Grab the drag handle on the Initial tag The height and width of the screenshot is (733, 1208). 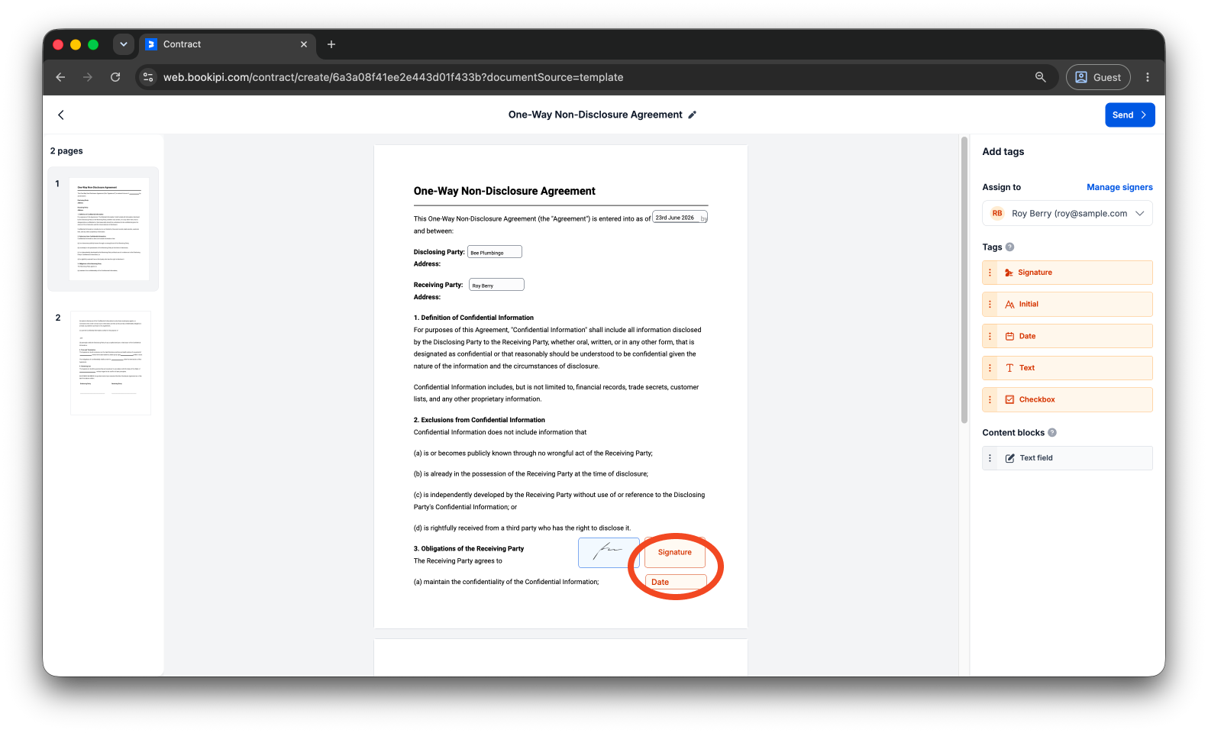[x=990, y=304]
